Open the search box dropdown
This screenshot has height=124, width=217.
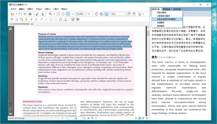point(125,14)
